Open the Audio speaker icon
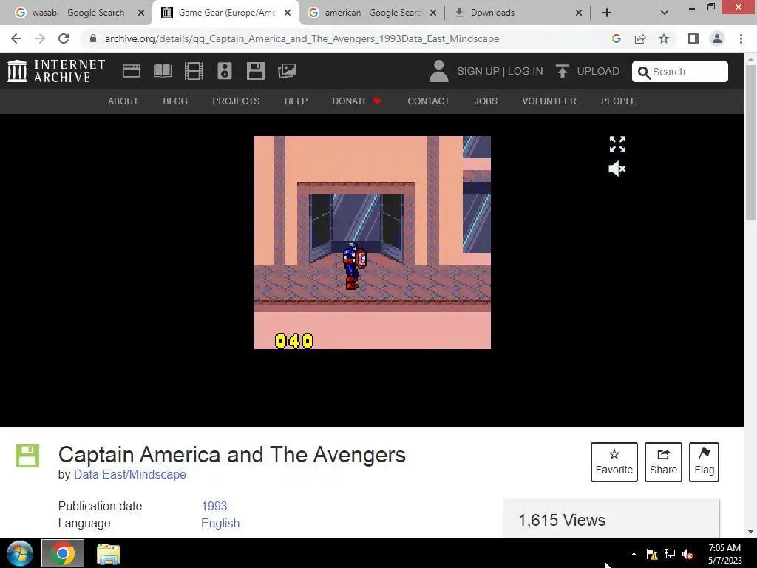Image resolution: width=757 pixels, height=568 pixels. (225, 71)
